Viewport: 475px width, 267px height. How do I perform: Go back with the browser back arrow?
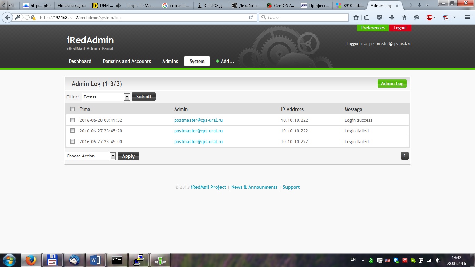7,17
